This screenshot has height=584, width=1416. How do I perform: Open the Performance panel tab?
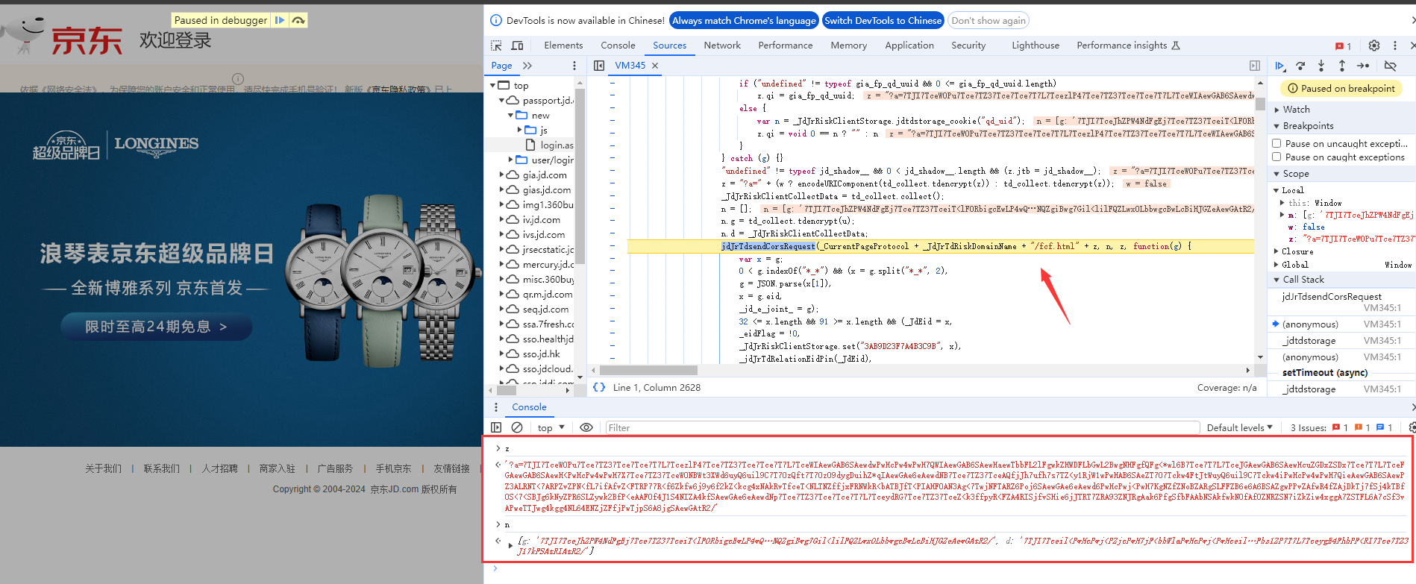(785, 45)
